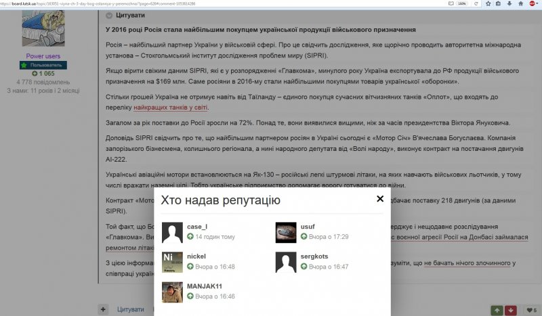542x316 pixels.
Task: Open browser downloads arrow icon
Action: (x=508, y=3)
